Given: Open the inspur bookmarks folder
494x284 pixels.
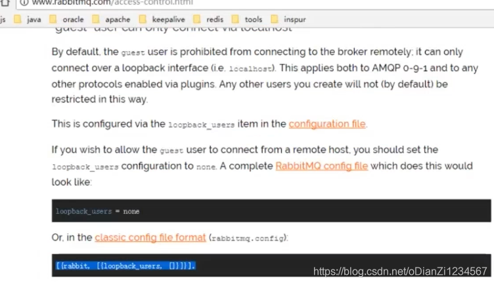Looking at the screenshot, I should point(288,19).
